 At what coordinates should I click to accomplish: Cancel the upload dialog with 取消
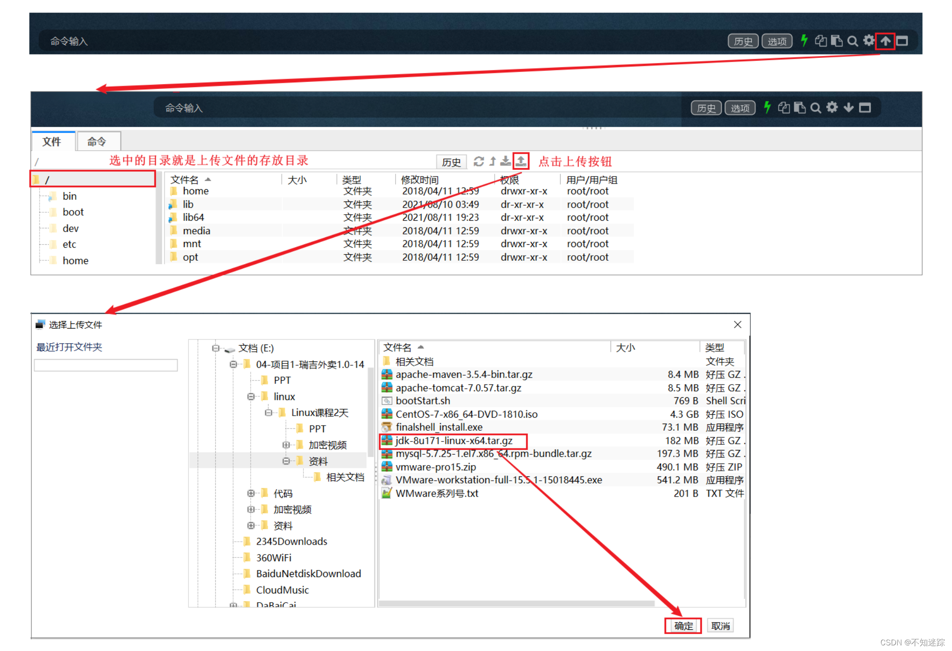pos(720,626)
